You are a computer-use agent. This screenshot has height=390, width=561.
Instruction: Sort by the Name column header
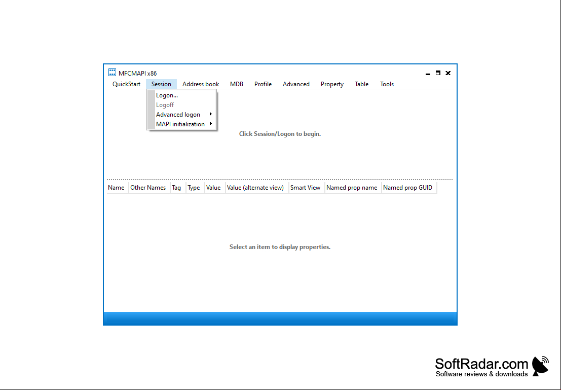click(118, 188)
